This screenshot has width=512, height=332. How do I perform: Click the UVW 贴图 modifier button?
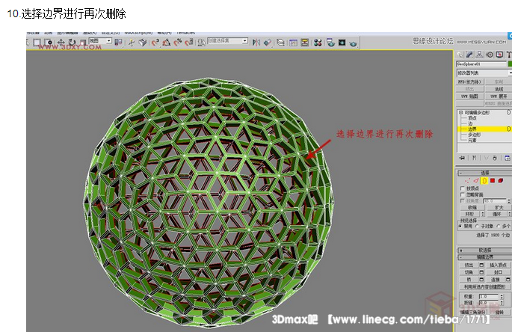pyautogui.click(x=469, y=96)
